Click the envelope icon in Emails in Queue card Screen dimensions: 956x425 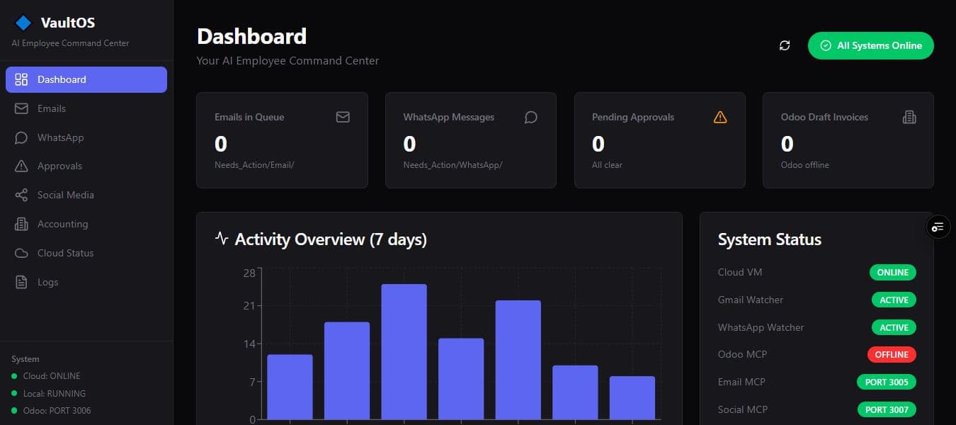click(343, 117)
